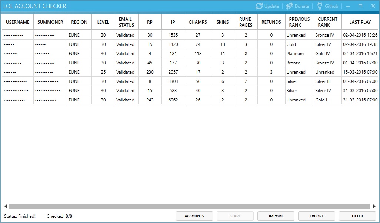Screen dimensions: 380x223
Task: Sort by the CURRENT RANK column header
Action: point(328,22)
